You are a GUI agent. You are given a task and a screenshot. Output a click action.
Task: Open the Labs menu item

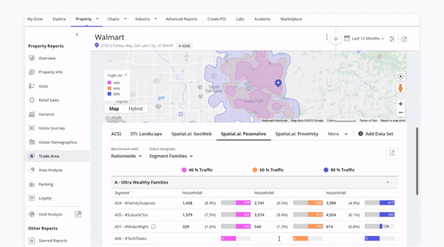pos(240,19)
